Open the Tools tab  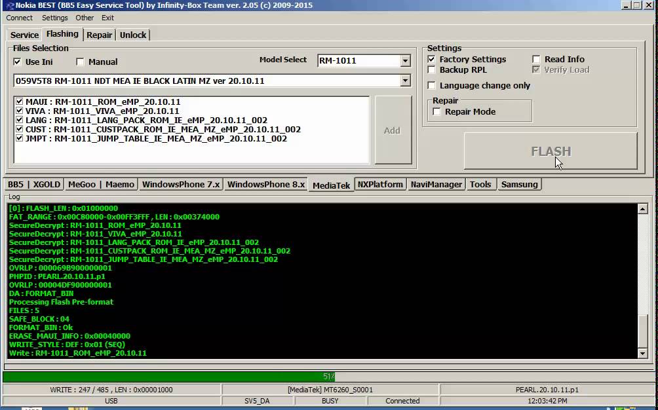coord(480,185)
